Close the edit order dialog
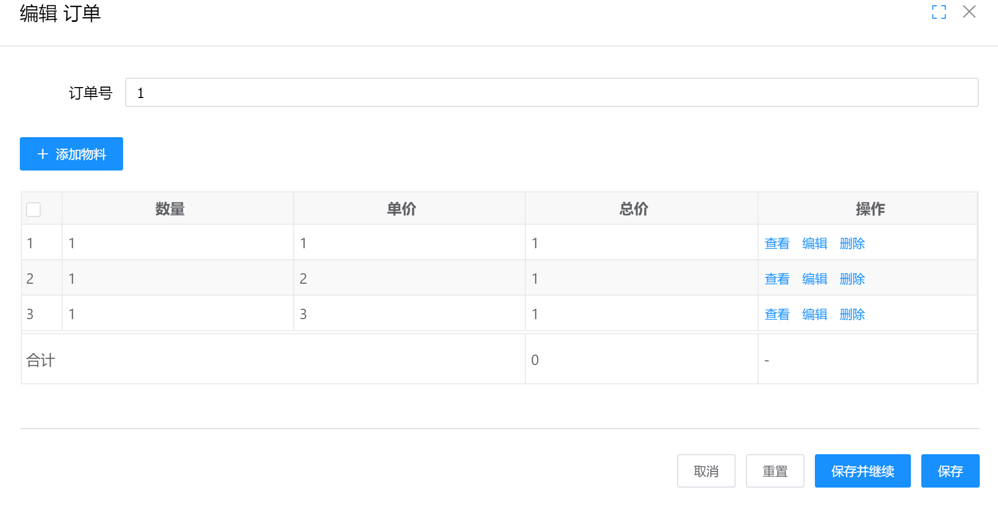998x510 pixels. point(969,12)
